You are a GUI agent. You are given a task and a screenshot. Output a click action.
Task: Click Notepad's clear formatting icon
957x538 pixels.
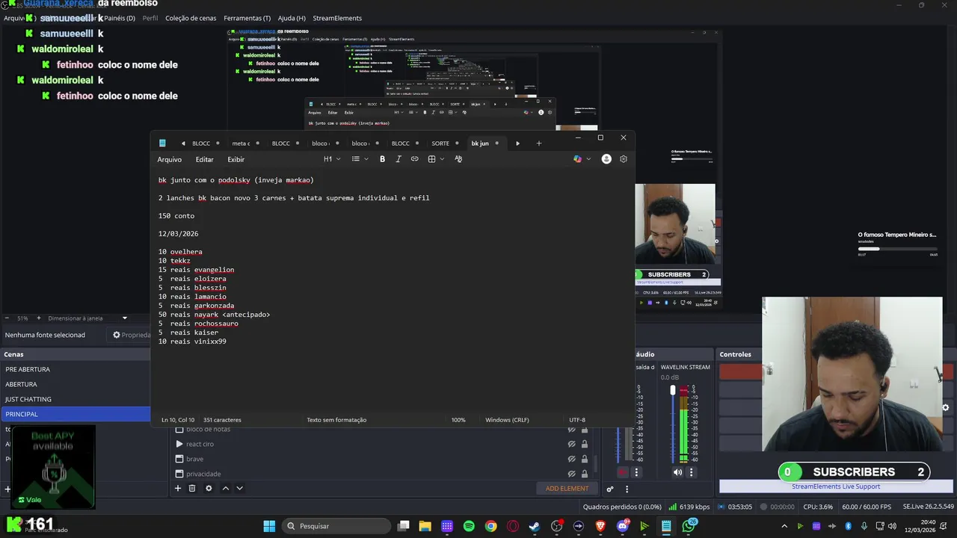[458, 159]
